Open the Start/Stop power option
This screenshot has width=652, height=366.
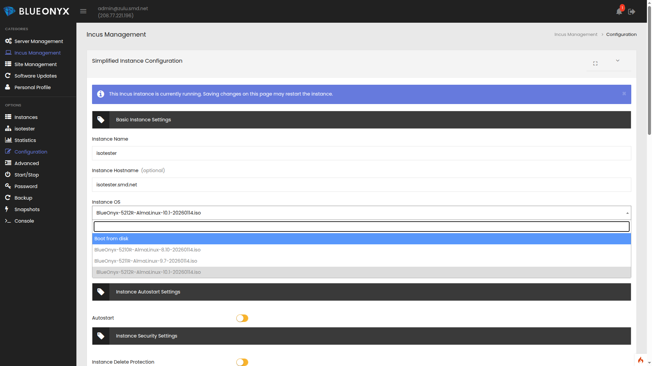pyautogui.click(x=26, y=175)
